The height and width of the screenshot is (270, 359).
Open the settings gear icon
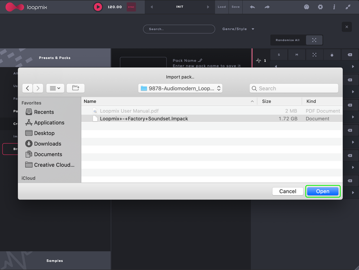[320, 7]
